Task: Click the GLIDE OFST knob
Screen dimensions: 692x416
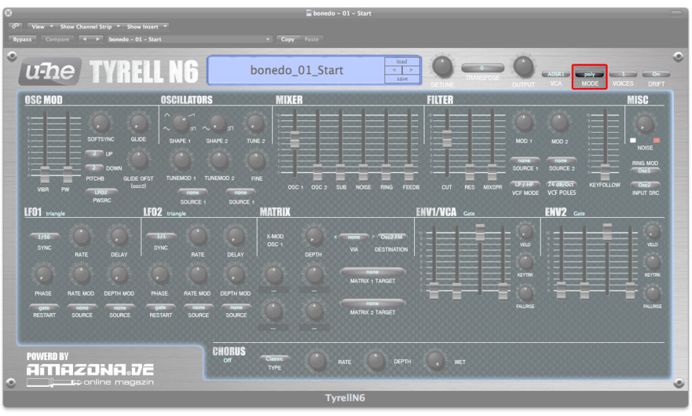Action: 139,160
